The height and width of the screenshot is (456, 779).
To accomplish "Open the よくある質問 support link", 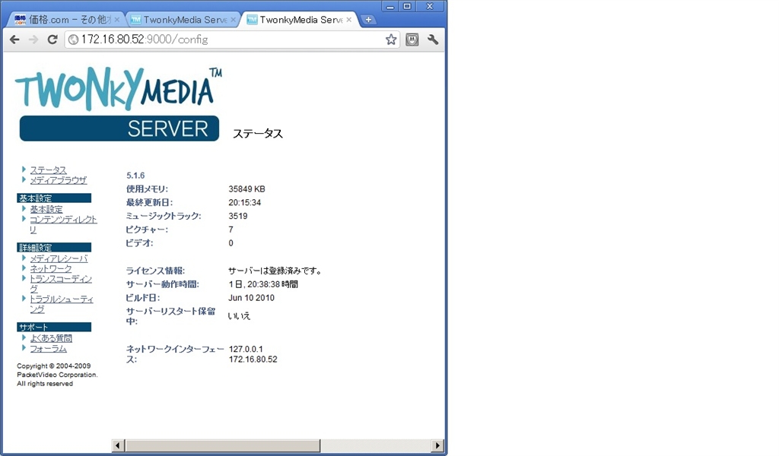I will (x=51, y=338).
